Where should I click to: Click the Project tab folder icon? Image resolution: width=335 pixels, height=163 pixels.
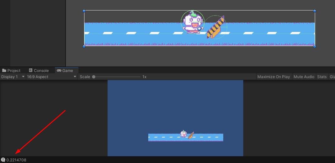click(4, 70)
